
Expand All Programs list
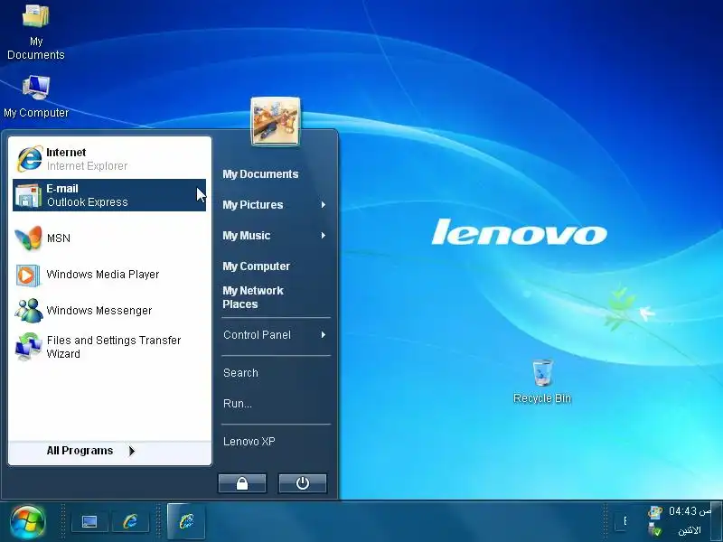[x=109, y=451]
